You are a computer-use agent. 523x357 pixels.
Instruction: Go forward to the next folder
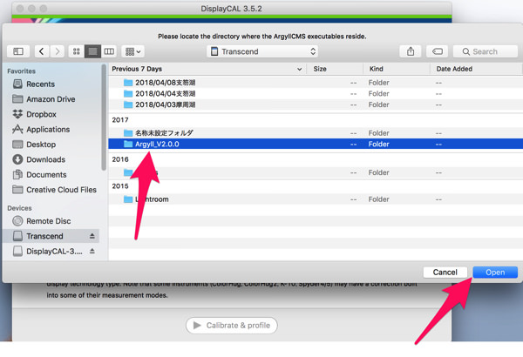coord(58,52)
